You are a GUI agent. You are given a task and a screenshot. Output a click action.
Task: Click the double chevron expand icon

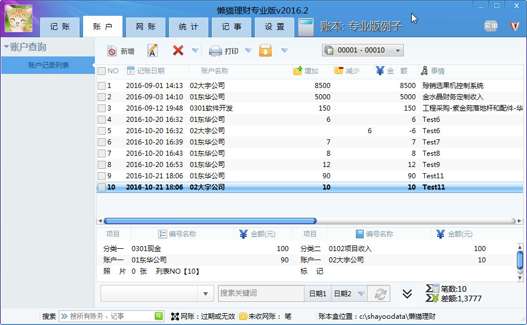tap(407, 294)
